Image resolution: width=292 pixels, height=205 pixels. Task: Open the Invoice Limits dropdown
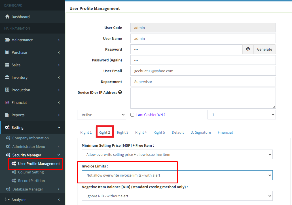177,175
